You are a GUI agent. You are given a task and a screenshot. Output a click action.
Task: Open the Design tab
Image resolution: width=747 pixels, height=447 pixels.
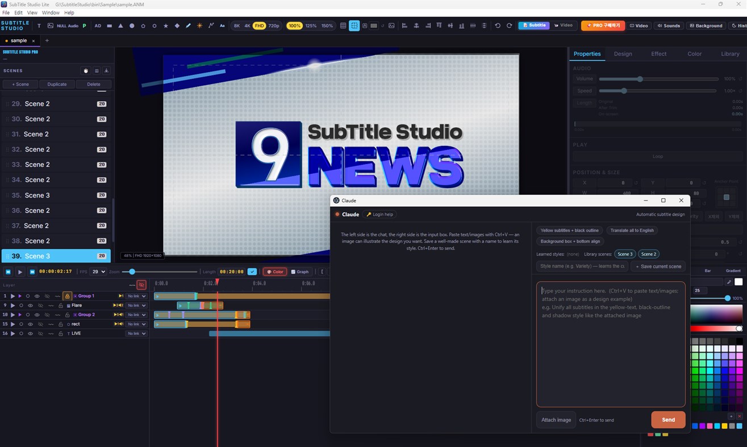pos(623,54)
